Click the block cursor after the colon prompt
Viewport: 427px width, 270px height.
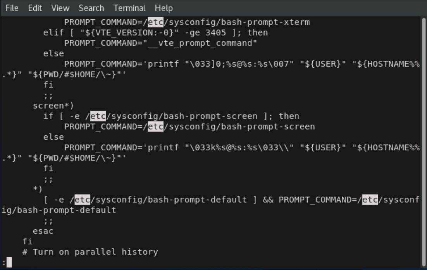[9, 263]
